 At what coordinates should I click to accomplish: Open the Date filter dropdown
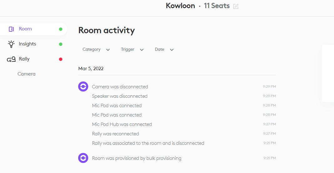164,50
